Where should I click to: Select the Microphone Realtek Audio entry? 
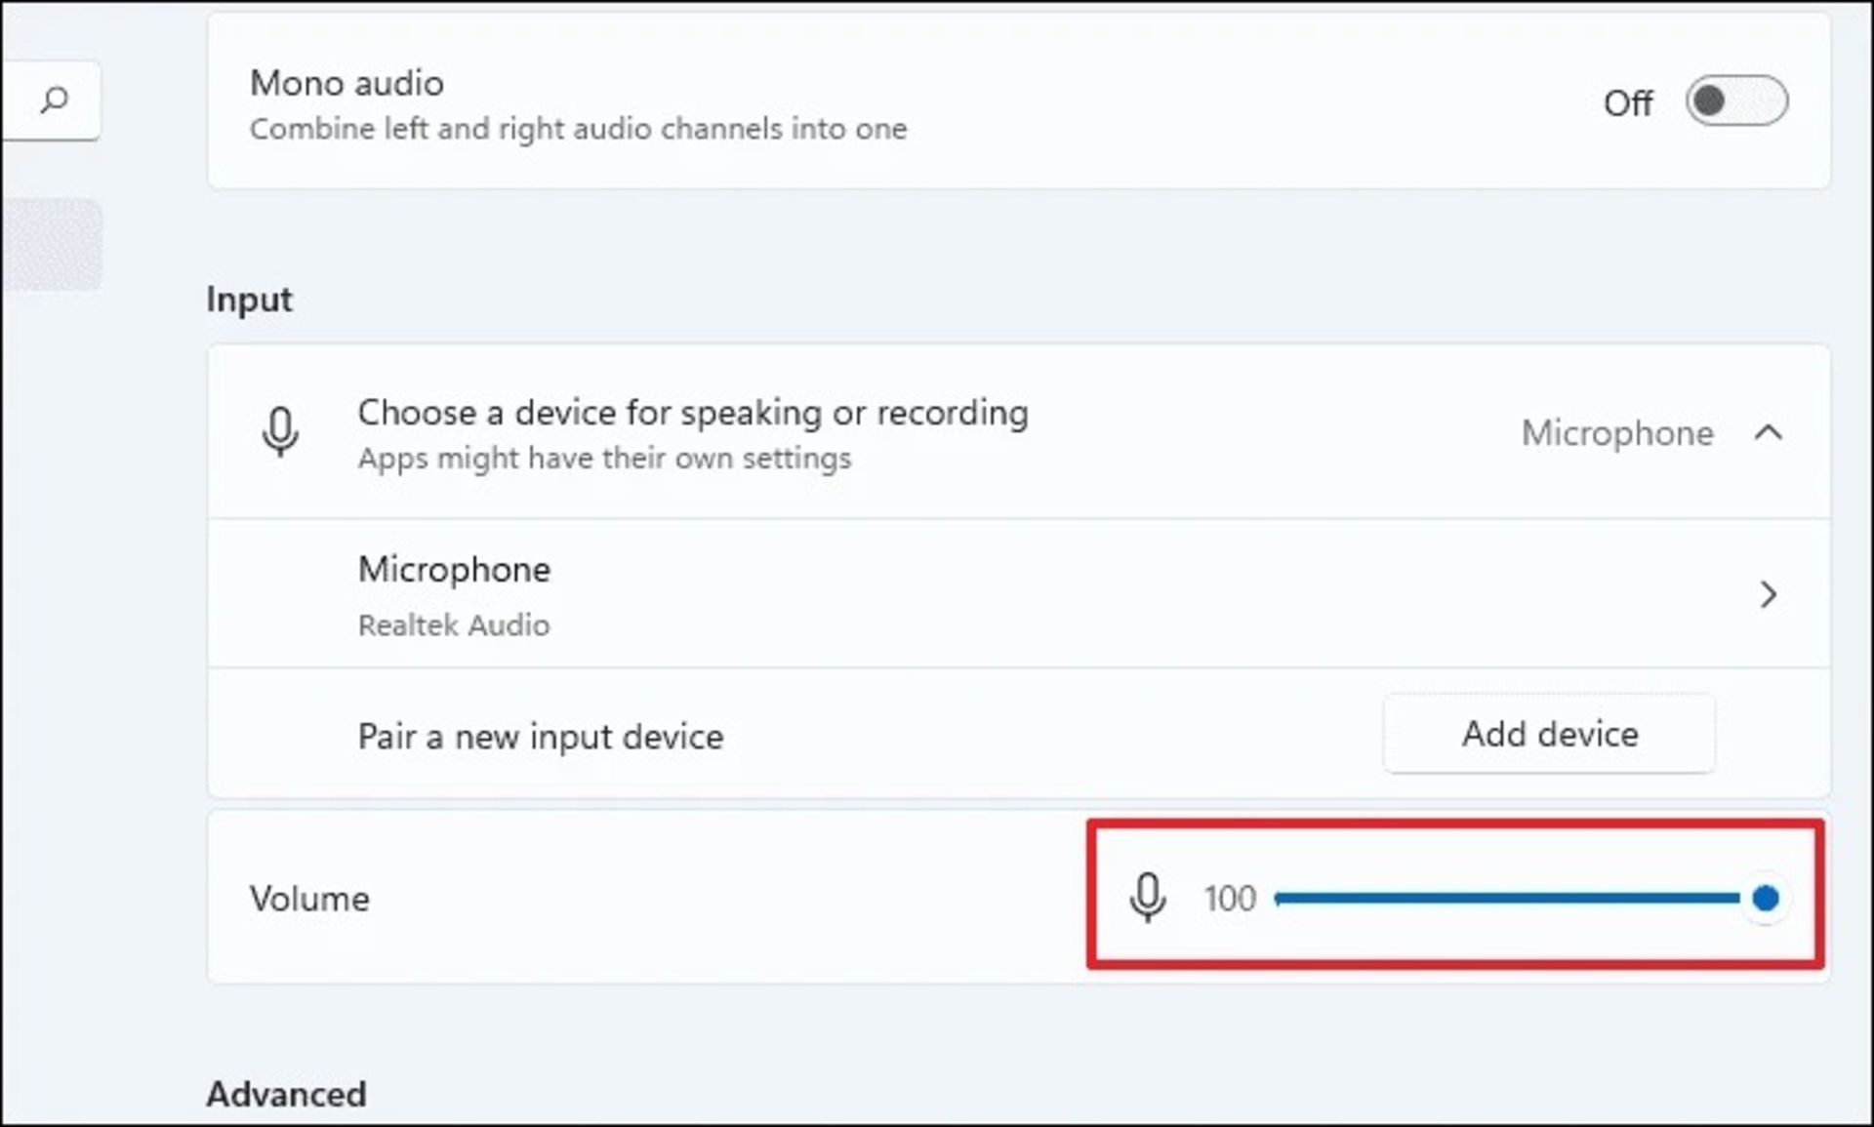(454, 594)
